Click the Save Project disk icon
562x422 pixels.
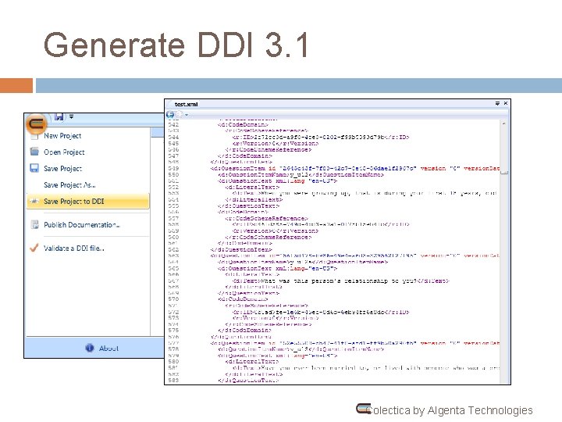coord(34,168)
